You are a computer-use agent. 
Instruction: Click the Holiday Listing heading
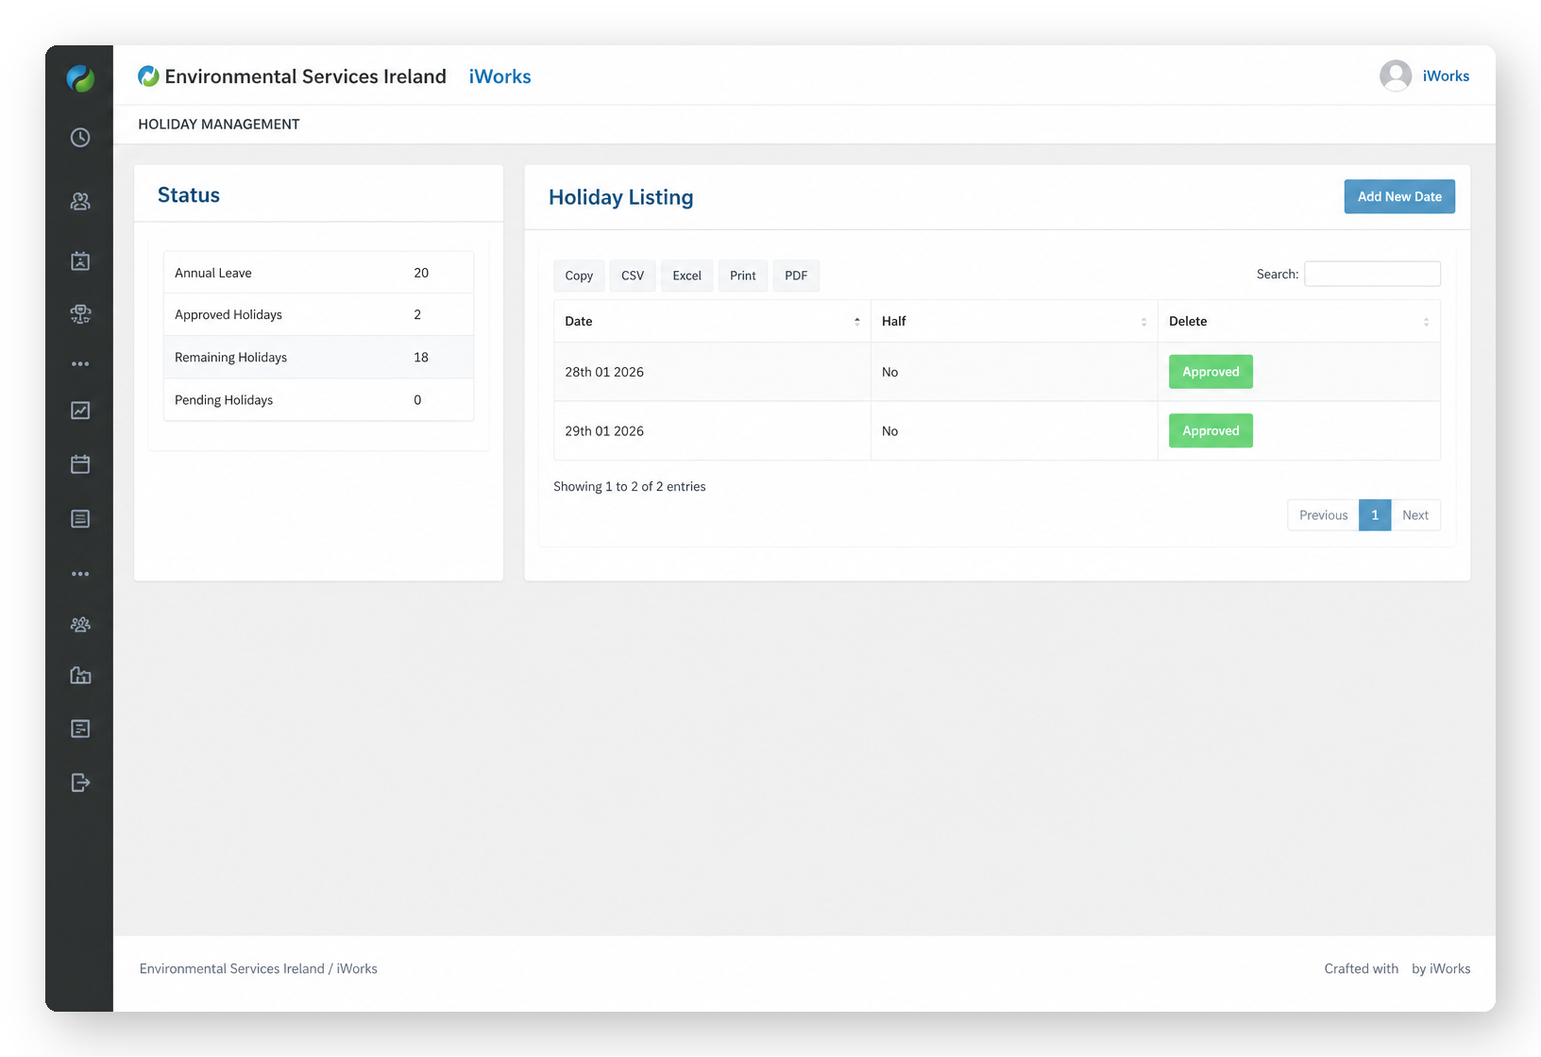pos(621,197)
